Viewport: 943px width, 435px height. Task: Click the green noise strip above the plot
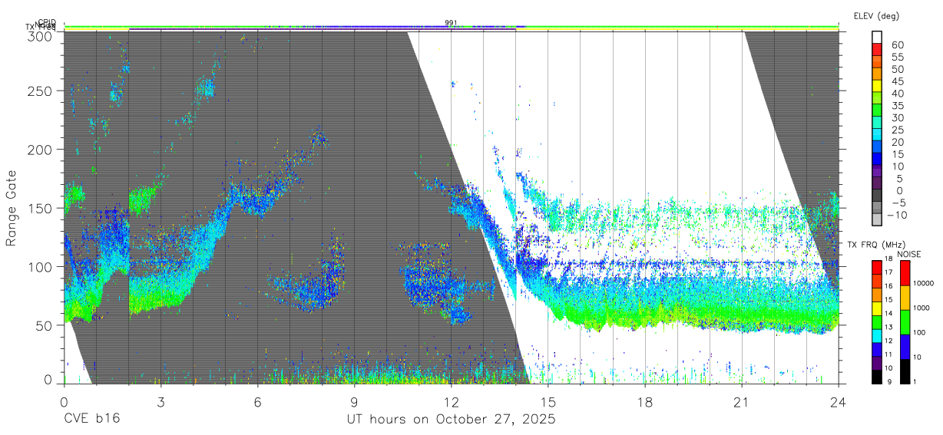click(x=451, y=28)
